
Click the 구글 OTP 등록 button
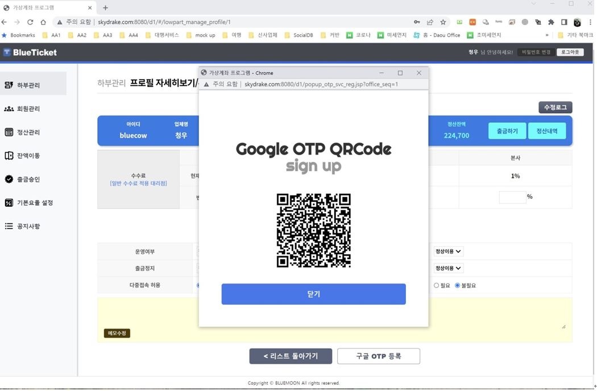click(379, 356)
